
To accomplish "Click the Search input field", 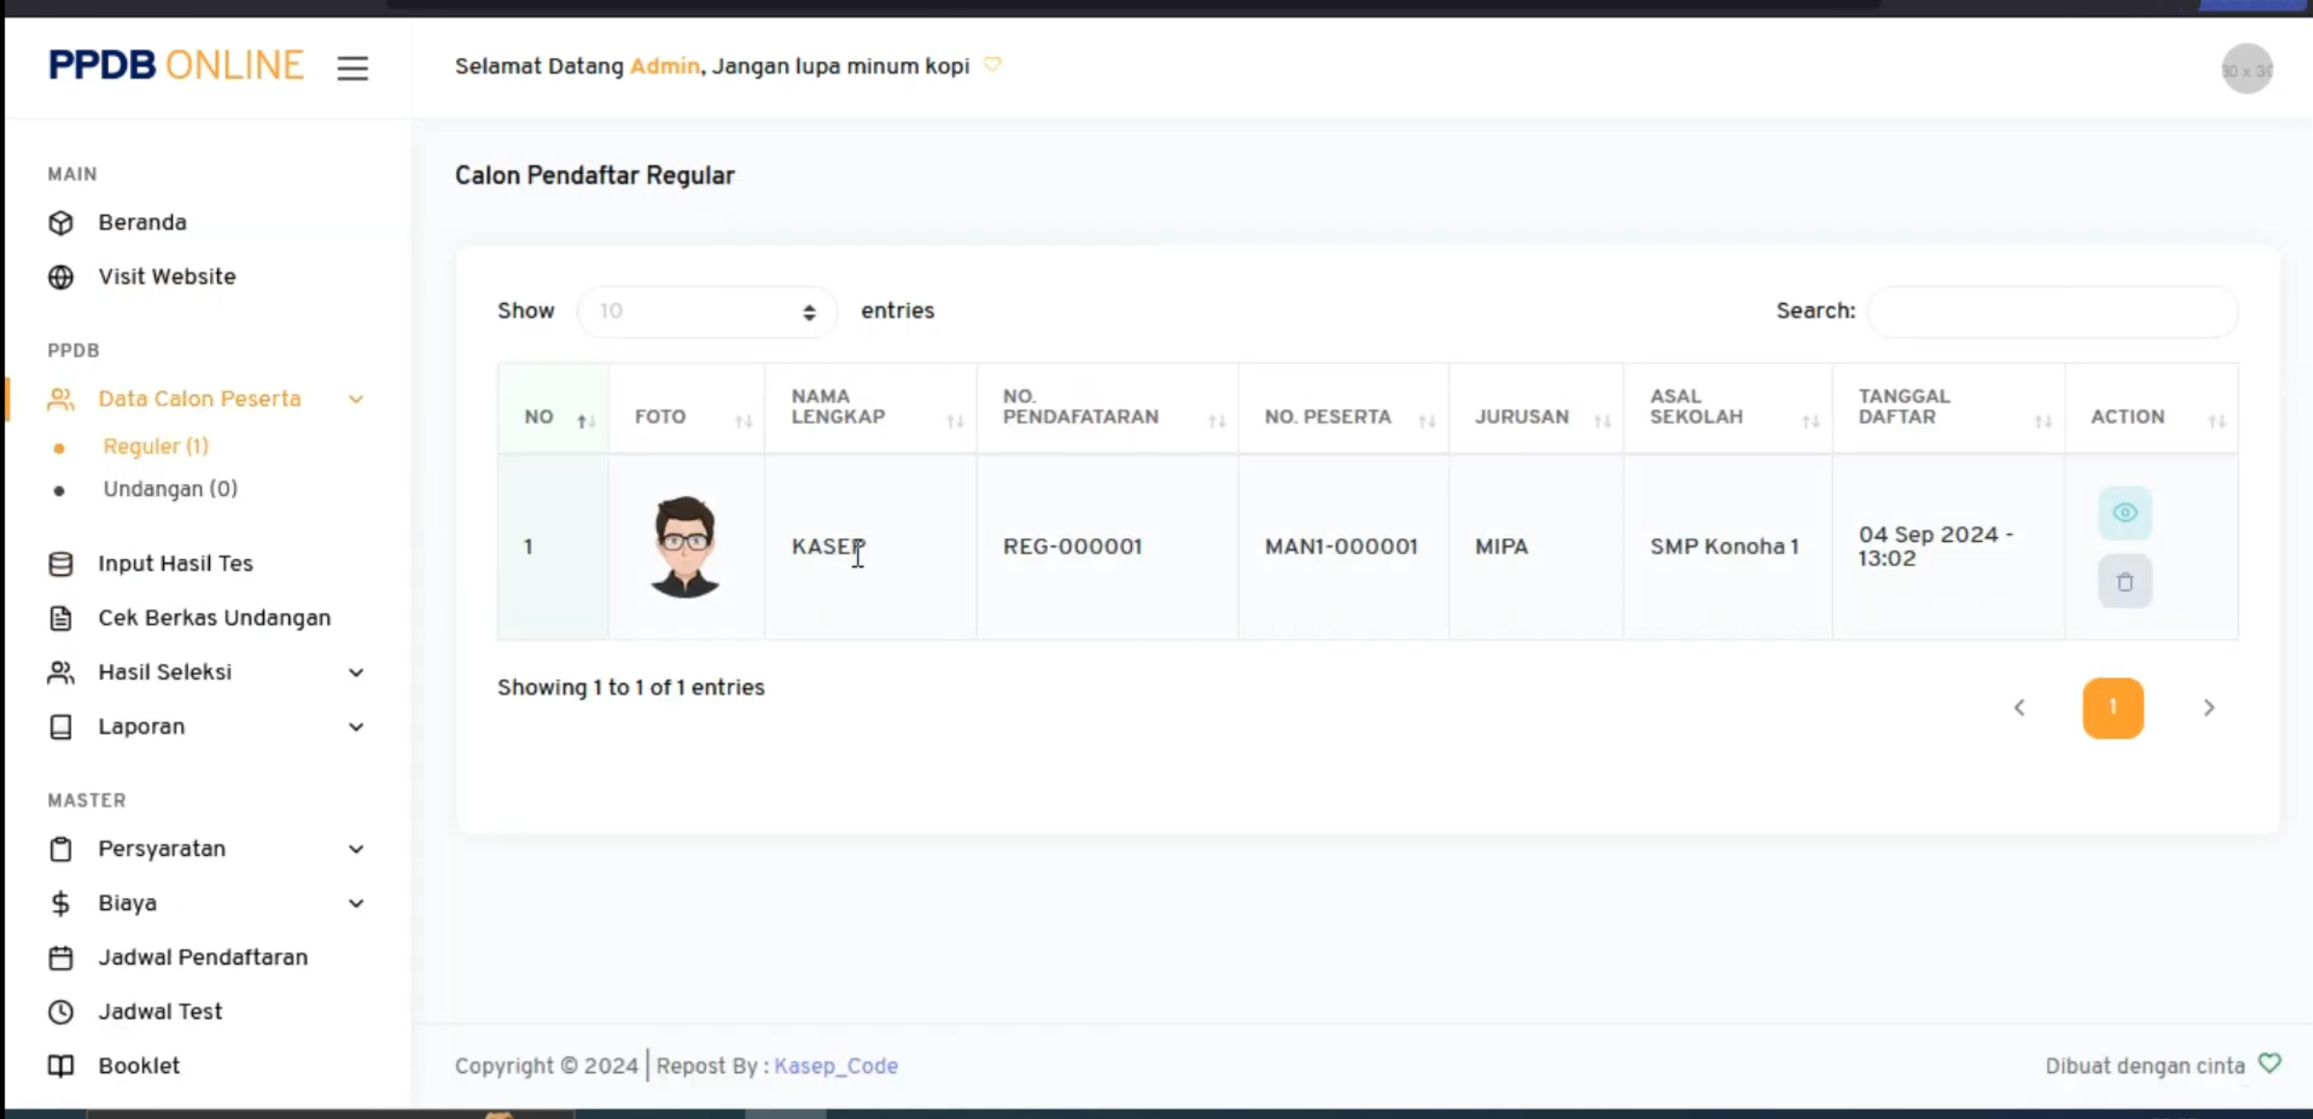I will point(2052,311).
